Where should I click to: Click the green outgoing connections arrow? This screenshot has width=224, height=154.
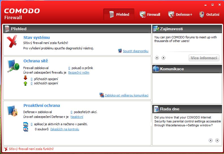(25, 83)
